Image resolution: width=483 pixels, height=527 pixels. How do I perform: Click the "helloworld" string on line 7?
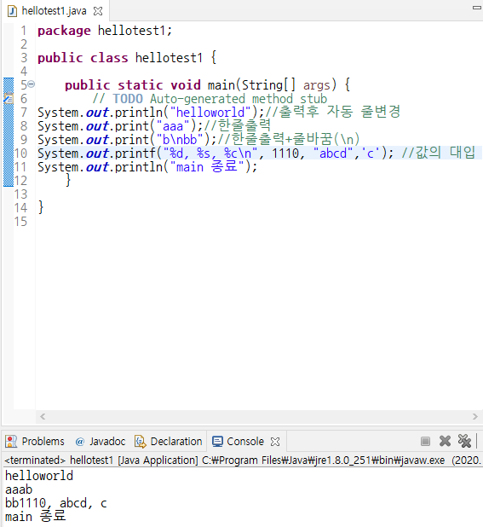pyautogui.click(x=210, y=113)
